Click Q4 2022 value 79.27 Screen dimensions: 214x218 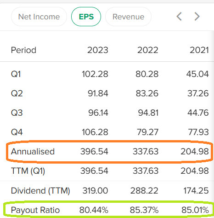coord(147,132)
